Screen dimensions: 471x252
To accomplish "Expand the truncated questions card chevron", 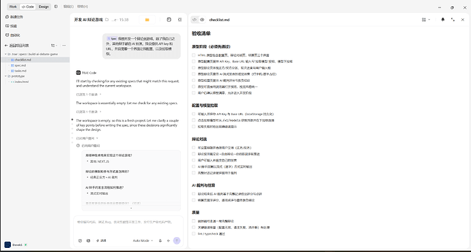I will [x=131, y=208].
